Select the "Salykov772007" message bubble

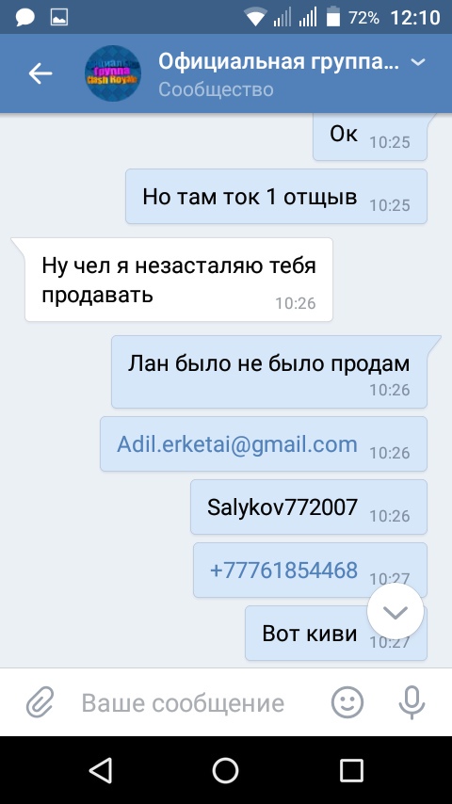(309, 507)
